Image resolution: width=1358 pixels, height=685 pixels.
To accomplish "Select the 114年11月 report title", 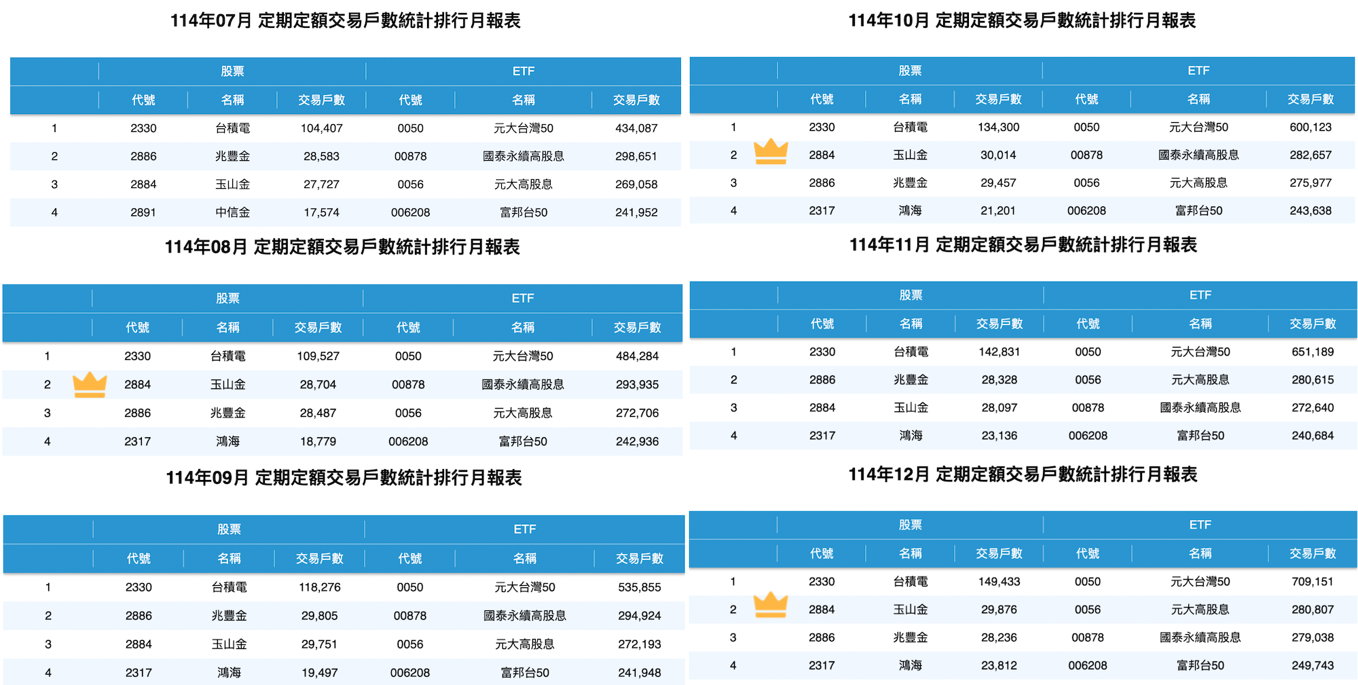I will point(1023,244).
